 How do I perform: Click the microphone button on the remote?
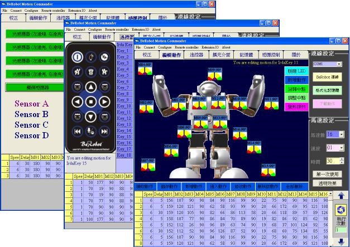[x=91, y=131]
